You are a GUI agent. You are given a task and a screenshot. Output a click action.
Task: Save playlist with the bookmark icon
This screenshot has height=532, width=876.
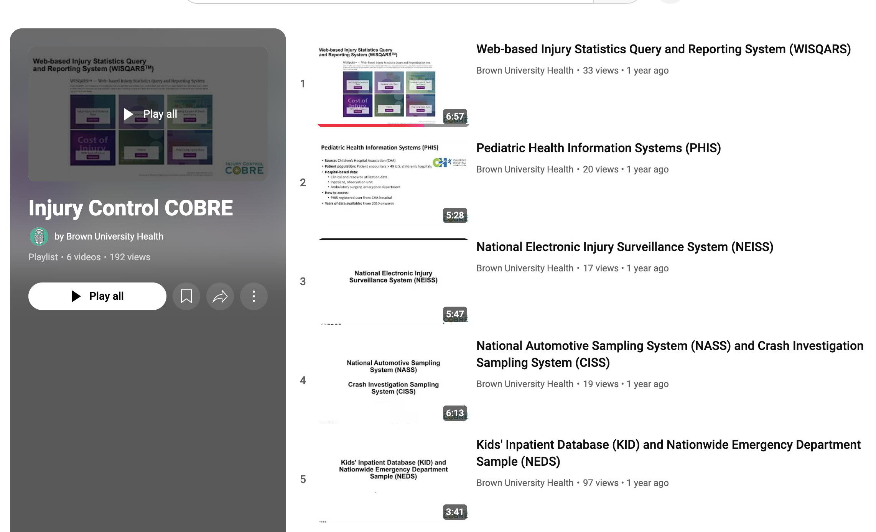click(186, 296)
